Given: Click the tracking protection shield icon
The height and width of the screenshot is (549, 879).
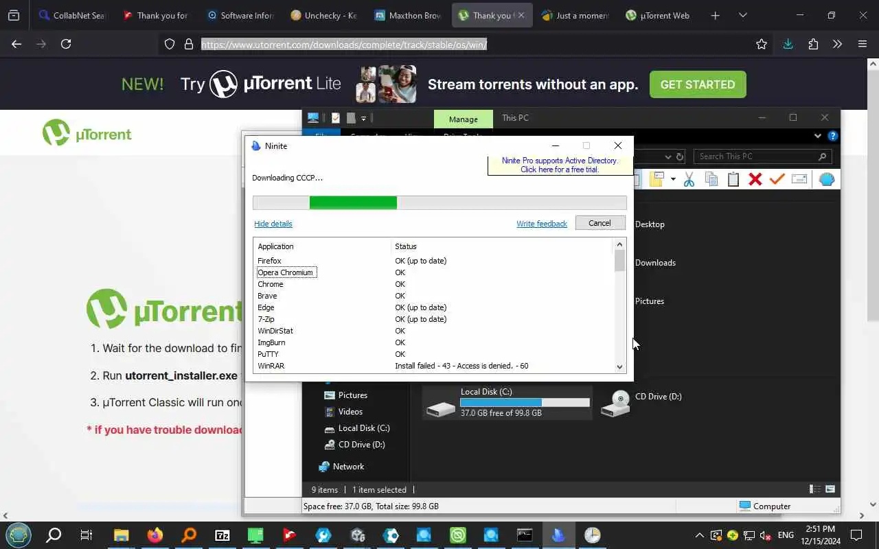Looking at the screenshot, I should (x=170, y=44).
